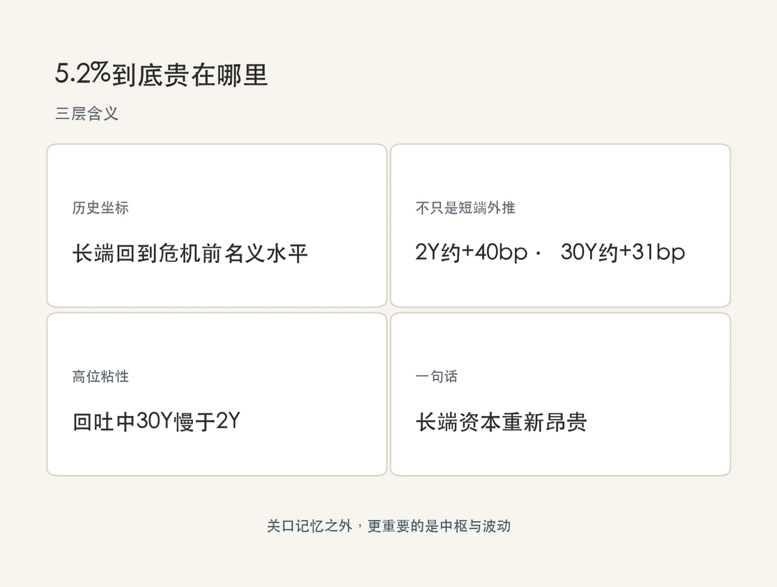The width and height of the screenshot is (777, 587).
Task: Select text 长端资本重新昂贵
Action: click(501, 421)
